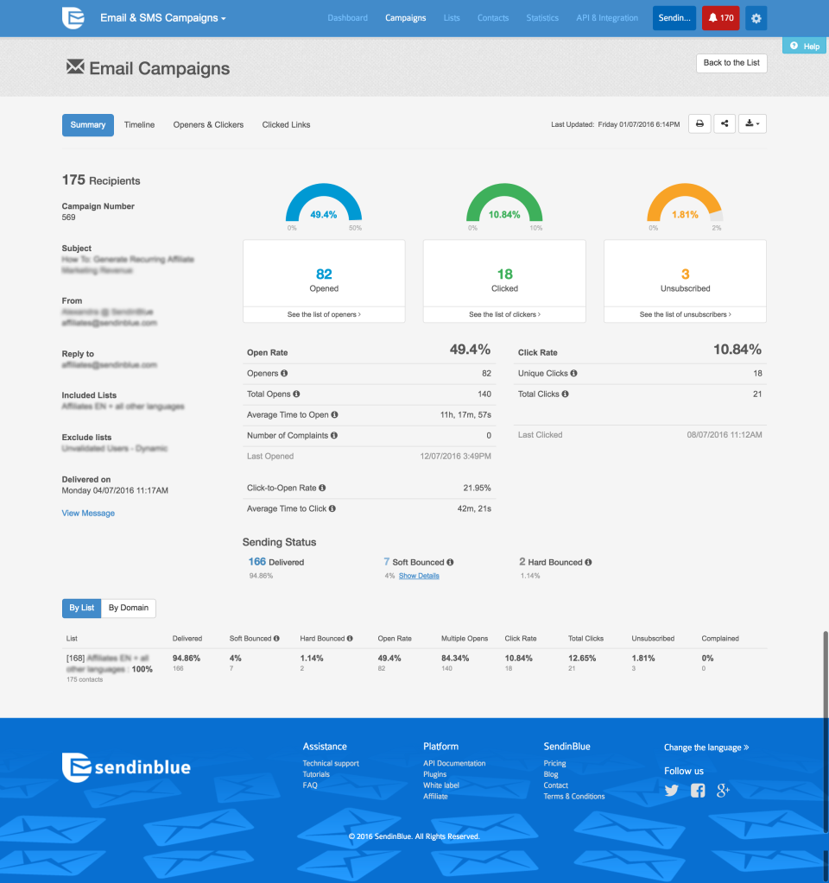Open the download/export options dropdown
Viewport: 829px width, 883px height.
pyautogui.click(x=750, y=123)
